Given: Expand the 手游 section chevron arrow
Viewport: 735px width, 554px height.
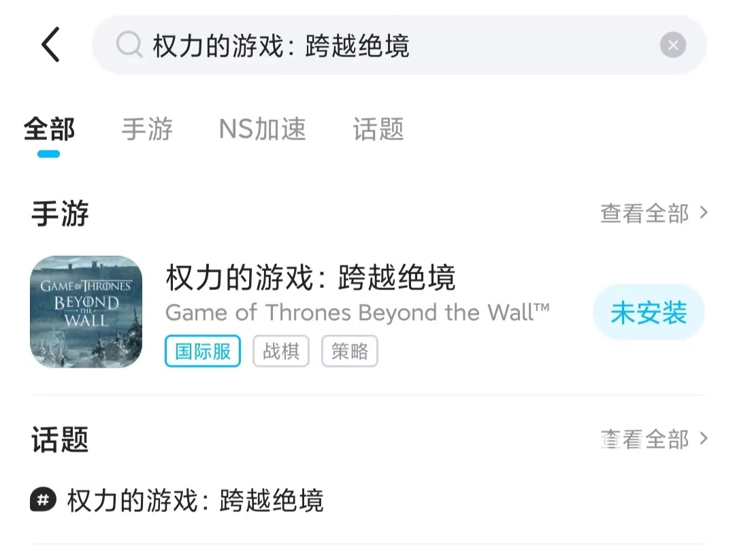Looking at the screenshot, I should [x=703, y=213].
